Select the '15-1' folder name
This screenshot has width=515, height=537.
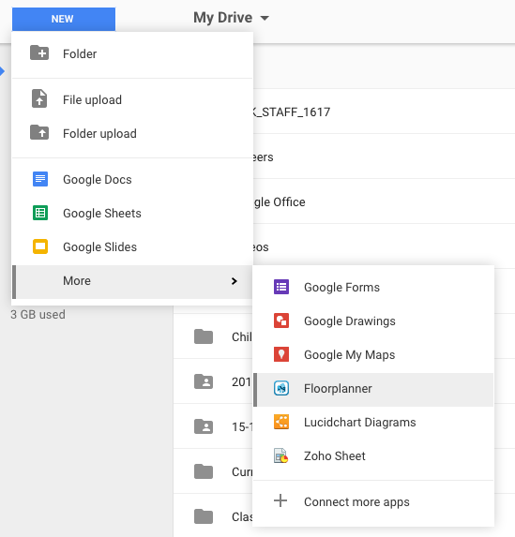242,426
